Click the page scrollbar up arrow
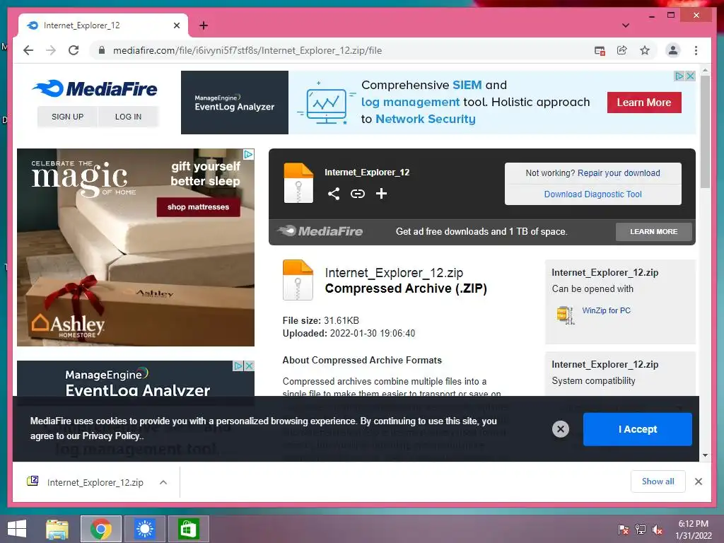Viewport: 724px width, 543px height. [x=705, y=71]
